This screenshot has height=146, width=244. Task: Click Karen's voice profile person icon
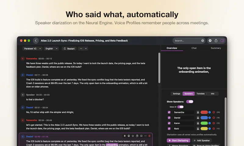tap(198, 123)
